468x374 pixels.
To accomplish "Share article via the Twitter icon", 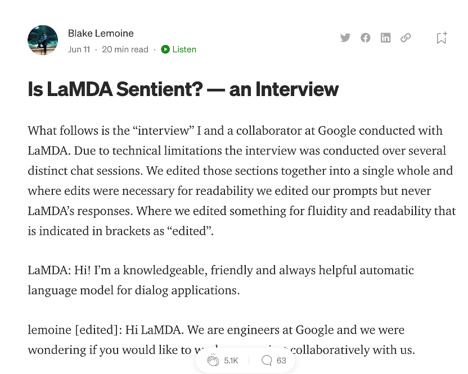I will point(345,38).
